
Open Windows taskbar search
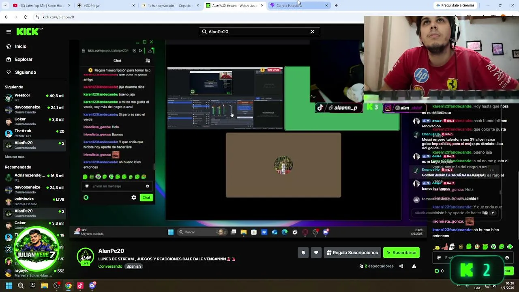(x=21, y=286)
